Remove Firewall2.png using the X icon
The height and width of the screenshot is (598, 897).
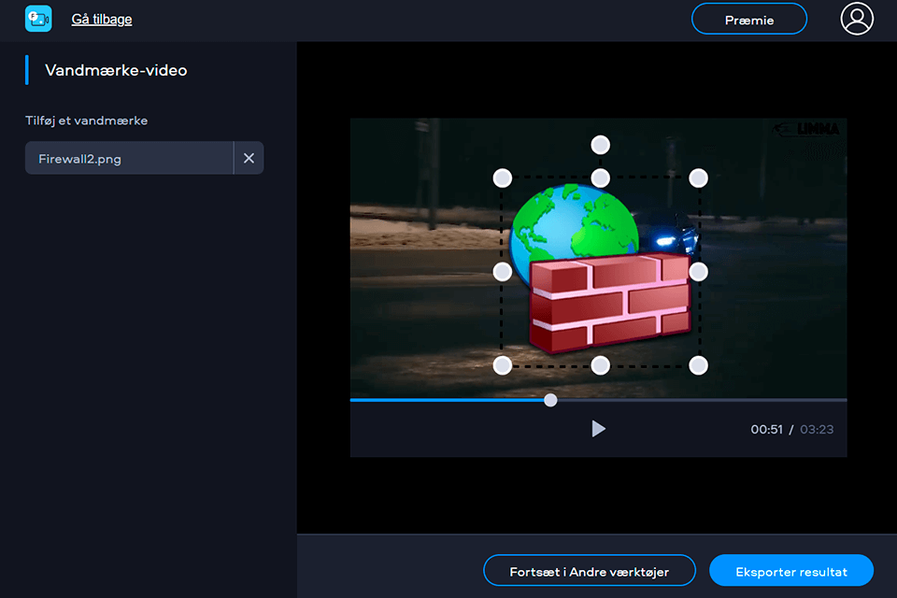pyautogui.click(x=249, y=158)
